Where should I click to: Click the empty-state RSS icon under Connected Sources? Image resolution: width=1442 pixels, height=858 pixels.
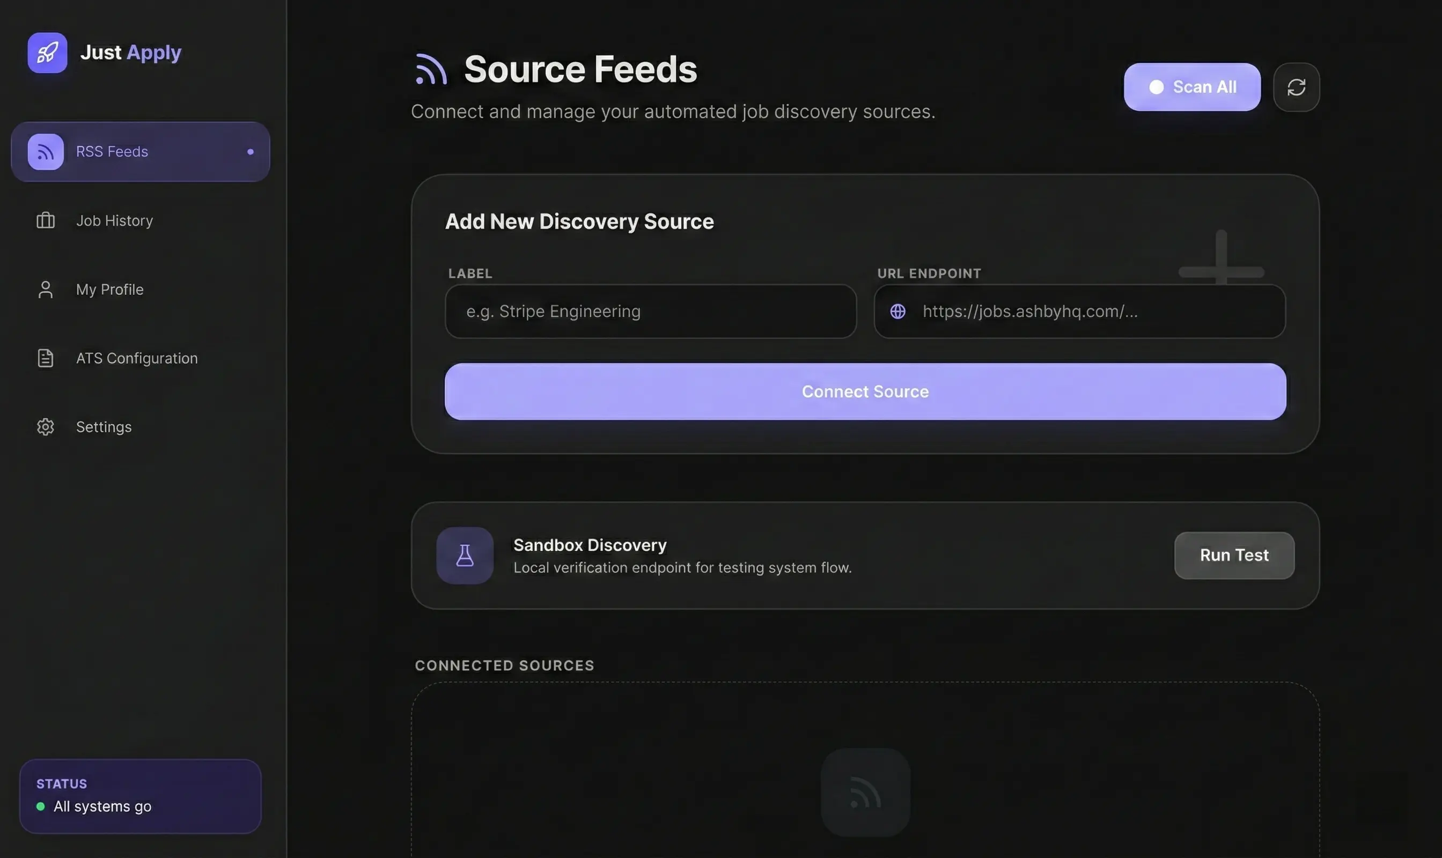click(x=865, y=792)
